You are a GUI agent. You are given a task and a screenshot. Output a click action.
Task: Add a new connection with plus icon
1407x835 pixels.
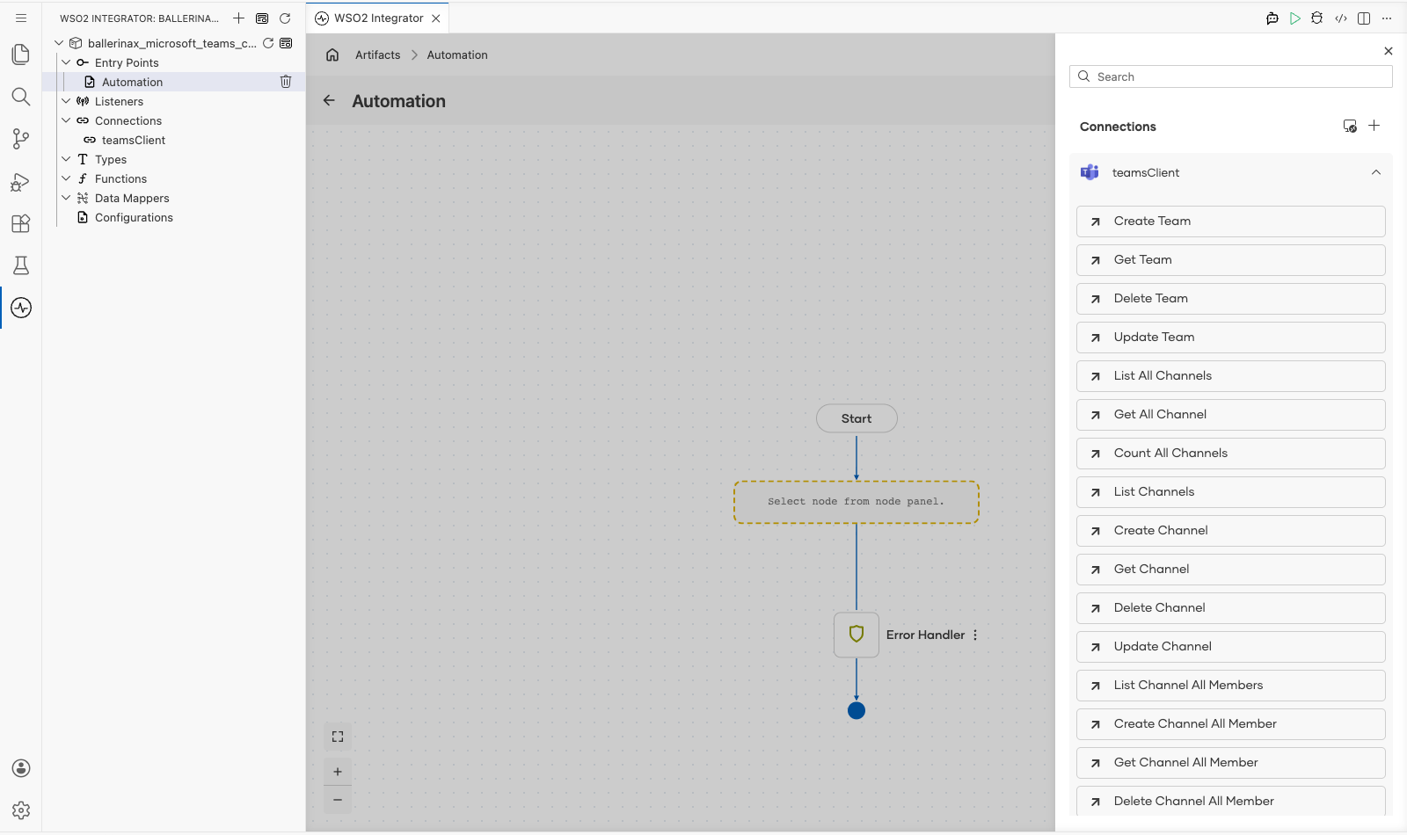1374,126
